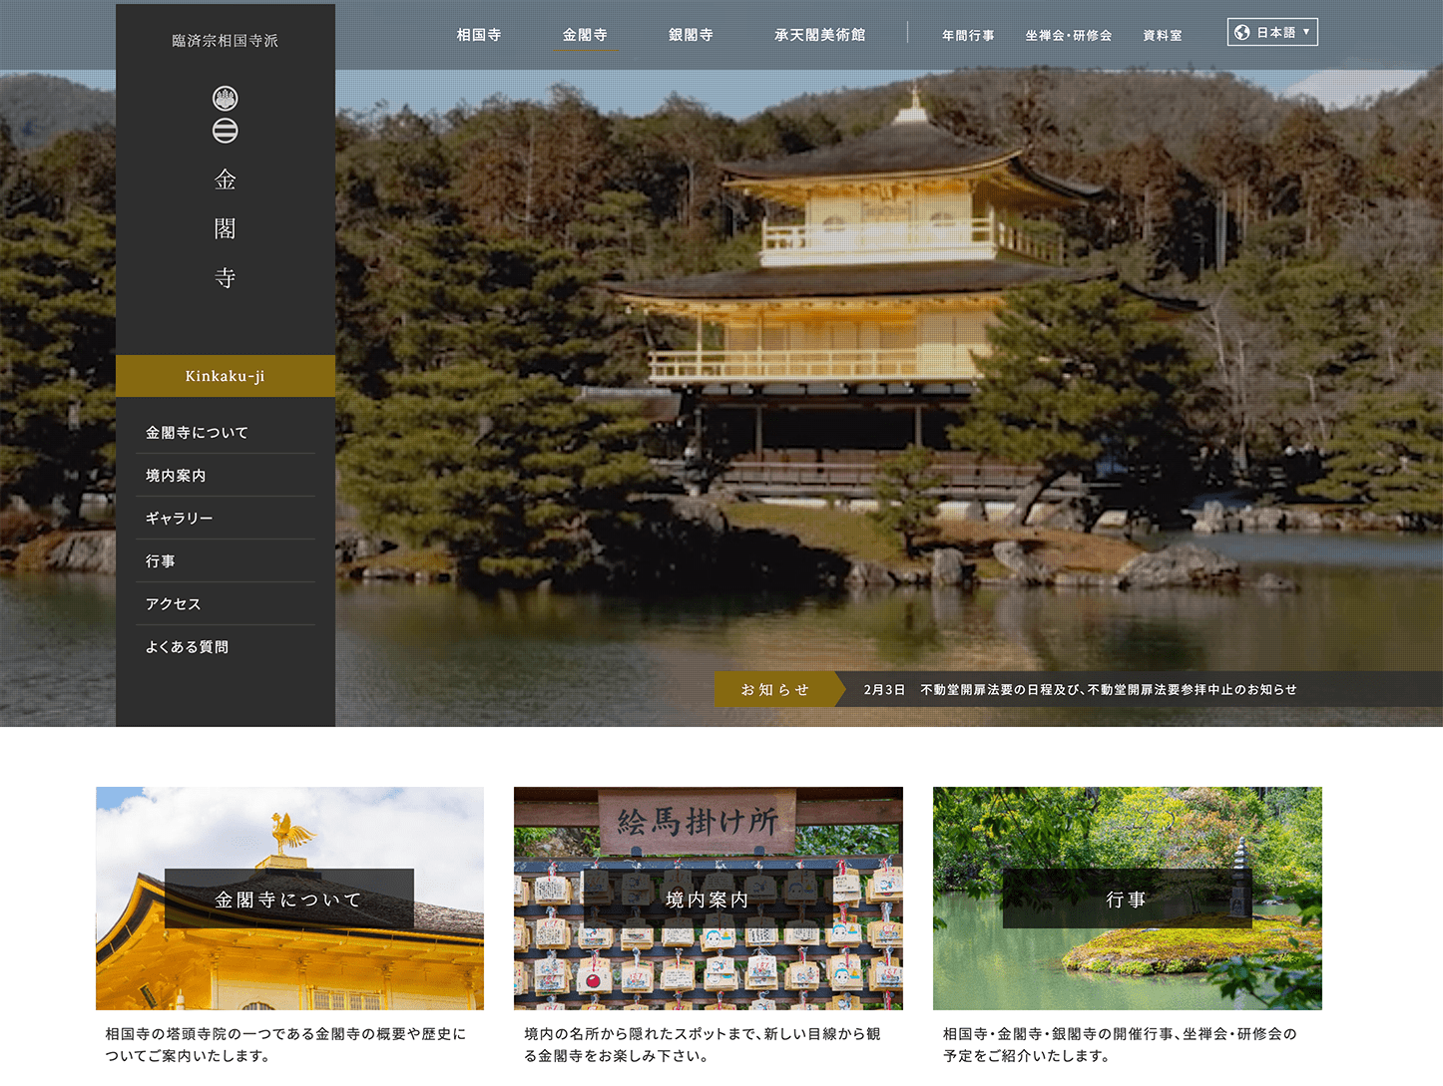
Task: Open the 2月3日 不動堂開扉法要 news notice
Action: click(x=1081, y=689)
